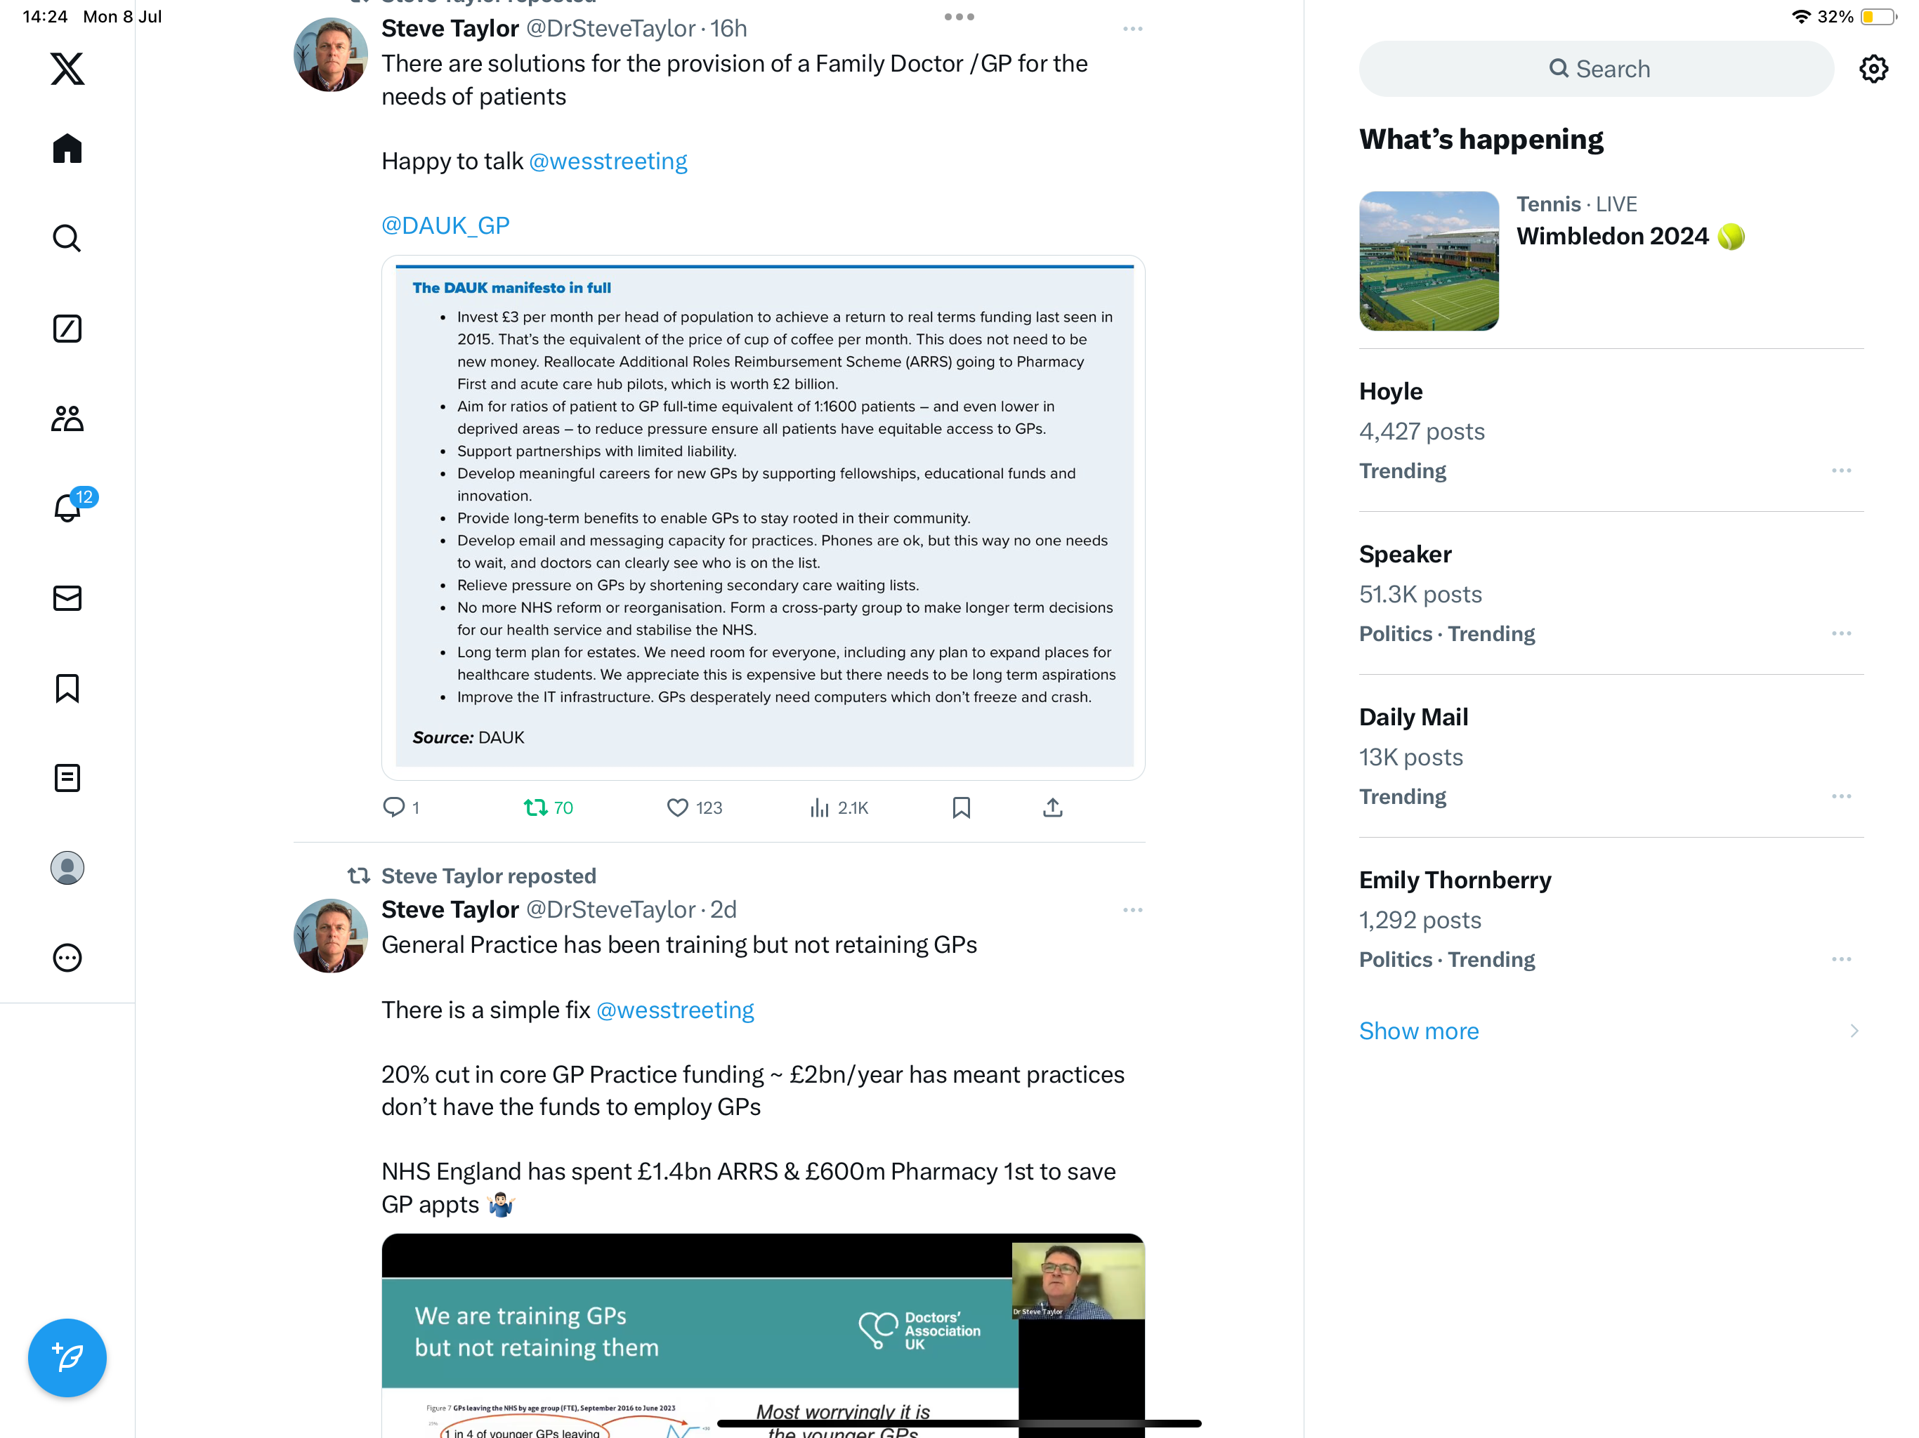
Task: Open more options for the 16h post
Action: [1132, 29]
